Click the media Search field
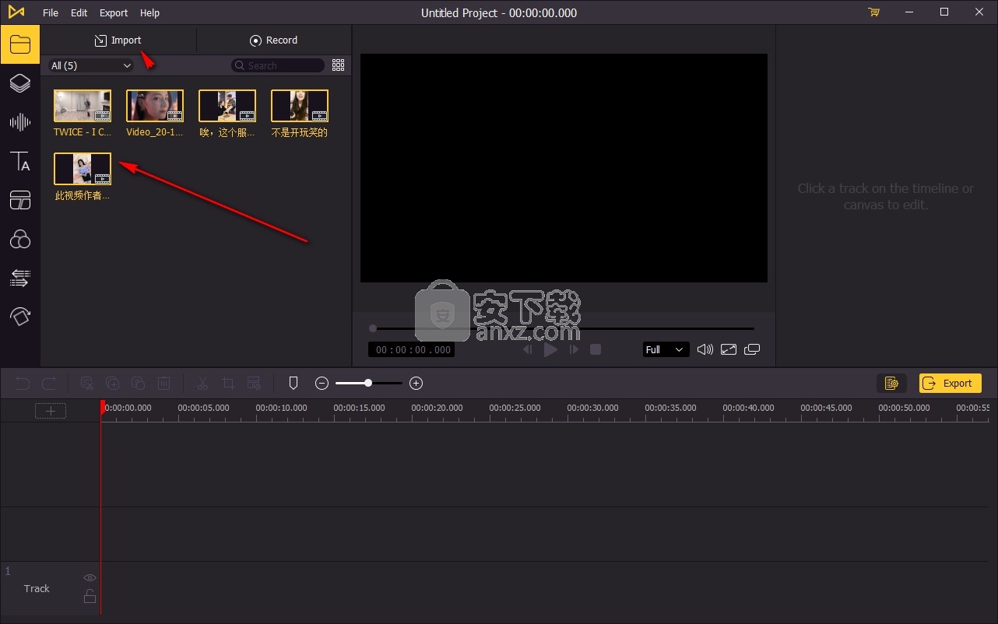Image resolution: width=998 pixels, height=624 pixels. tap(278, 65)
